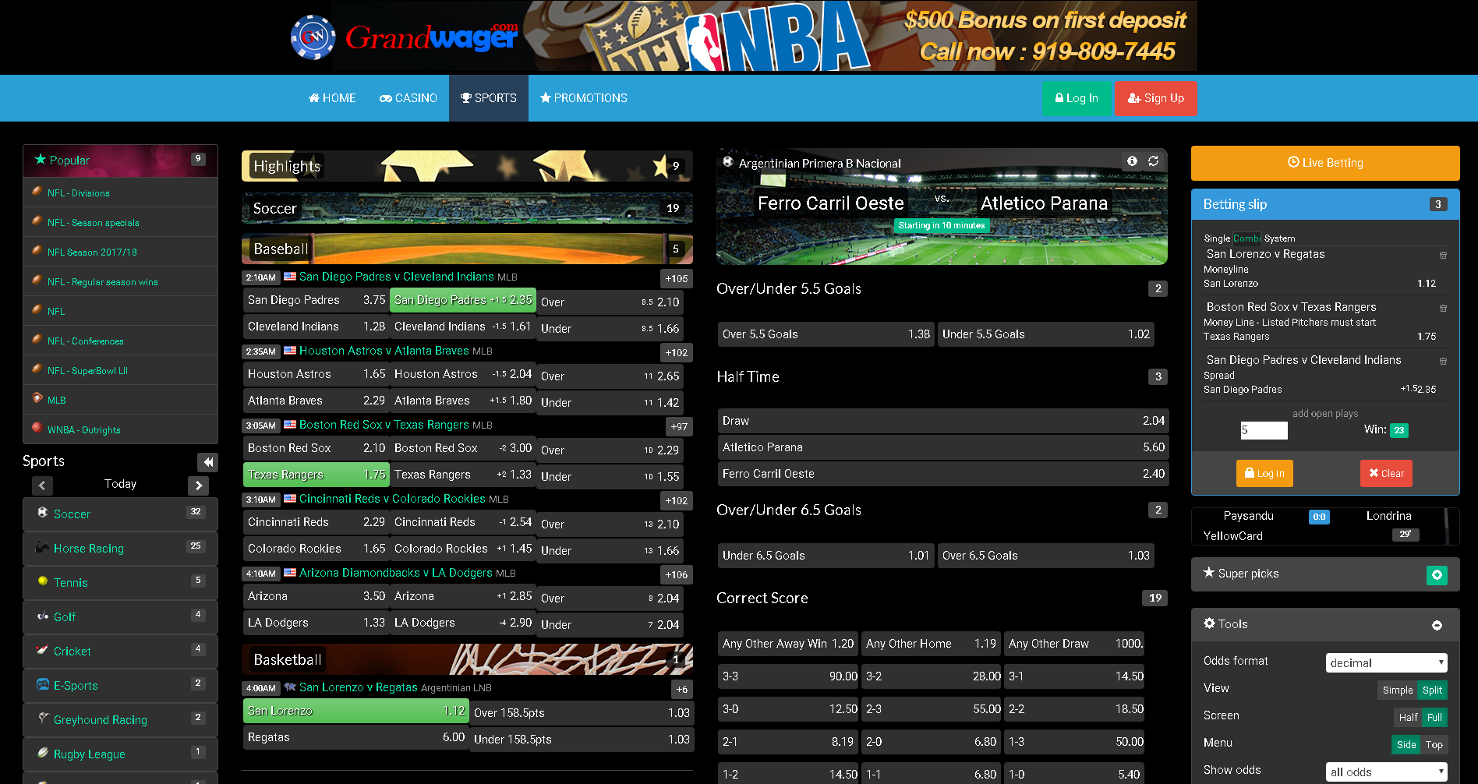Select 'Over 5.5 Goals' at 1.38

(x=826, y=334)
